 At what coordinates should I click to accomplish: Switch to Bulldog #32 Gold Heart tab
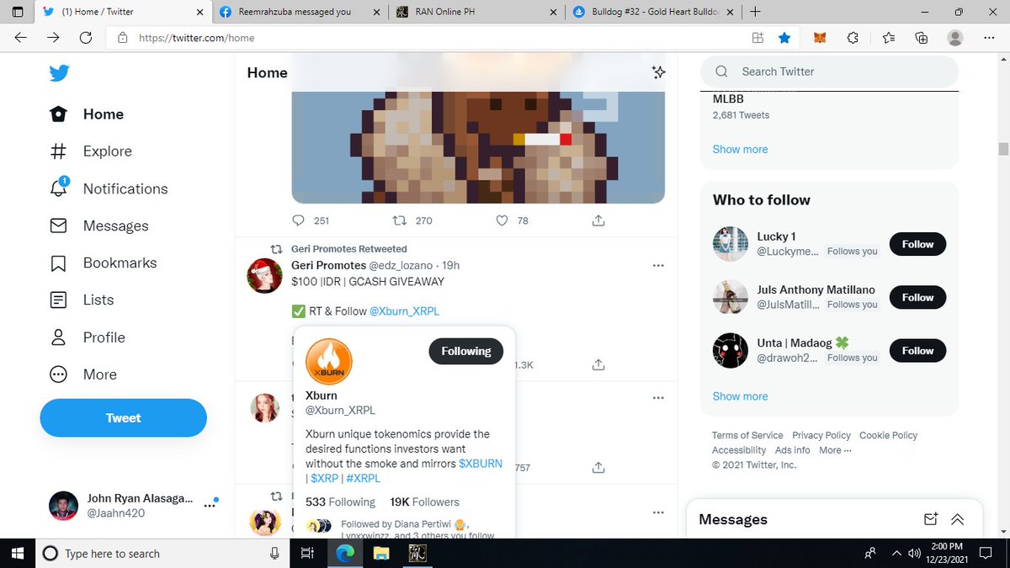(652, 12)
